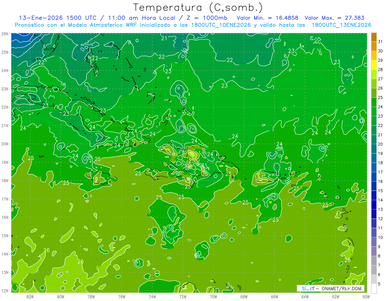Select the '24N' latitude label
The image size is (389, 301).
tap(5, 70)
